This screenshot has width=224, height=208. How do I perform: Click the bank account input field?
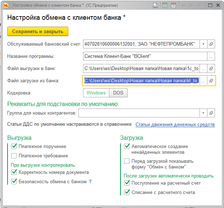click(x=141, y=44)
